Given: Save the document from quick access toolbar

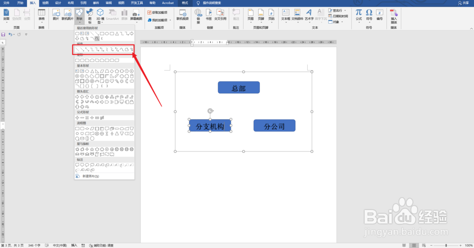Looking at the screenshot, I should tap(3, 35).
